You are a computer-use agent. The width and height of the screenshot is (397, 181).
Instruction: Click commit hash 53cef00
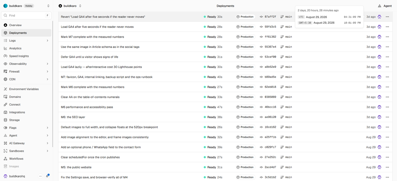[x=270, y=57]
